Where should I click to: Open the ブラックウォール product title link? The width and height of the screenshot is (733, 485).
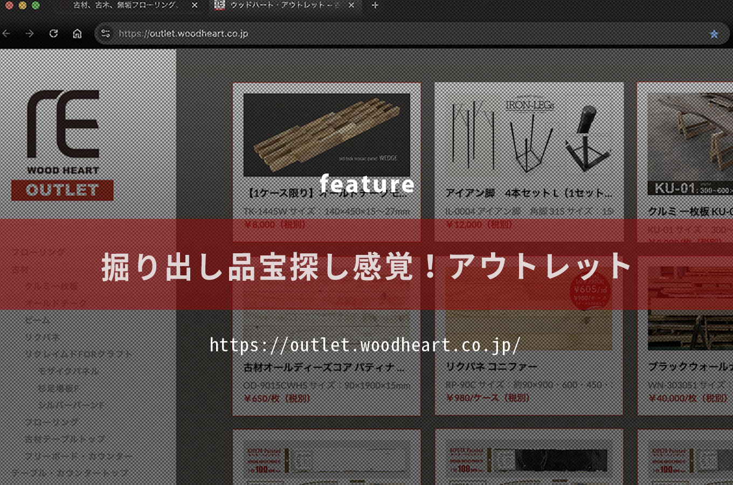click(x=690, y=366)
